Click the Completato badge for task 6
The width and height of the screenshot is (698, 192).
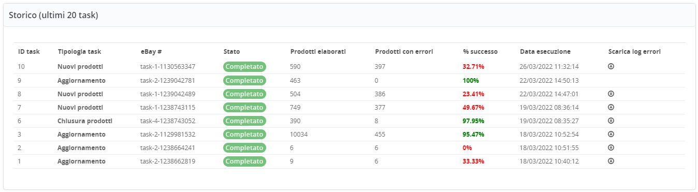[x=244, y=121]
